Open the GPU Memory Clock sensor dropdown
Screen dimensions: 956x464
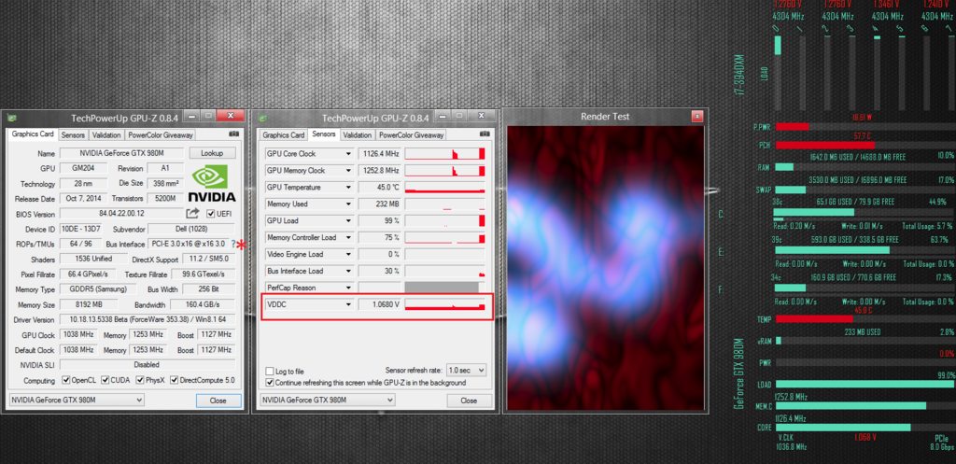[x=349, y=171]
